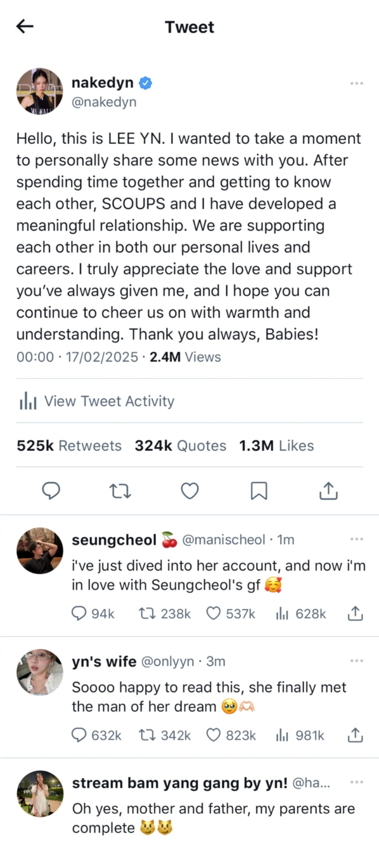Share the main tweet via share icon
Screen dimensions: 379x846
[328, 490]
